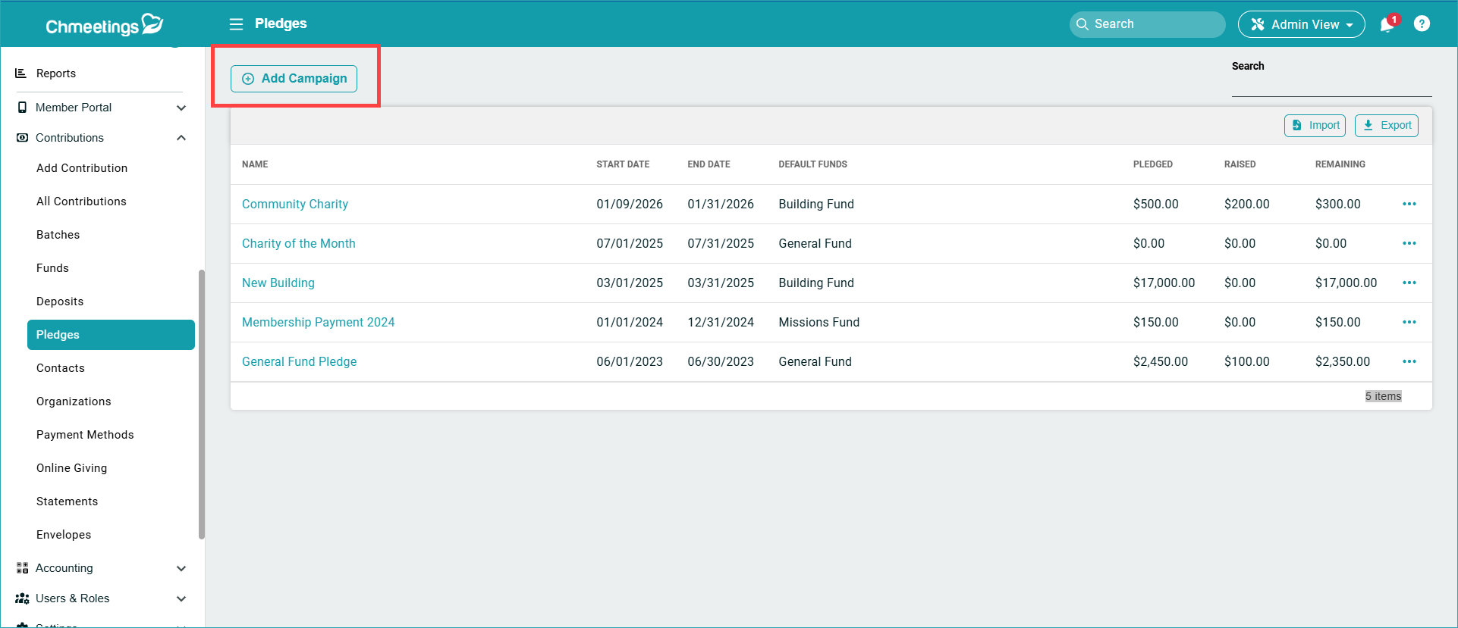Open the Admin View dropdown

(x=1301, y=24)
